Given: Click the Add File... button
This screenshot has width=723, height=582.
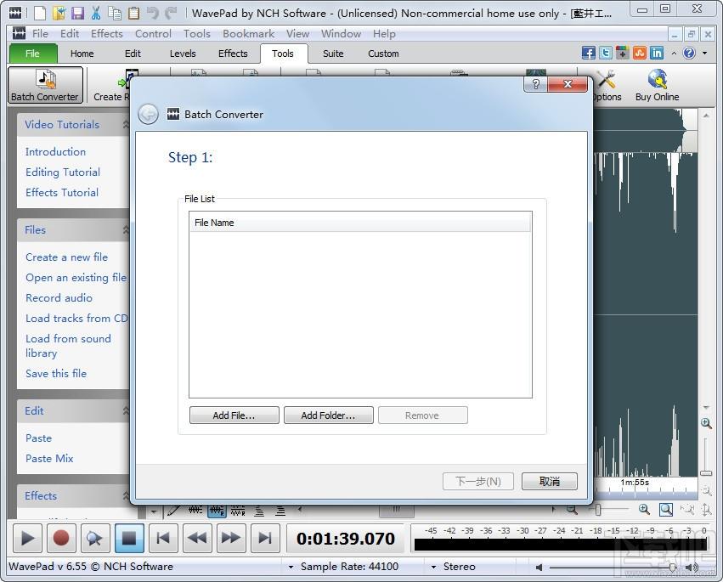Looking at the screenshot, I should (234, 415).
